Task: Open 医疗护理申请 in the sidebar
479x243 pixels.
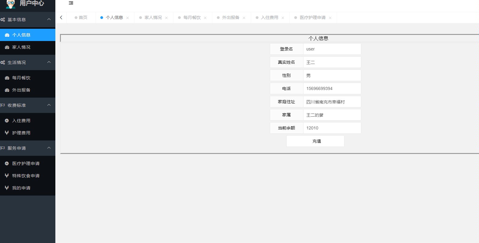Action: pyautogui.click(x=28, y=163)
